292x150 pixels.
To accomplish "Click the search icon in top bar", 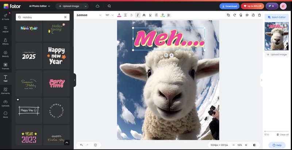I will click(x=109, y=6).
